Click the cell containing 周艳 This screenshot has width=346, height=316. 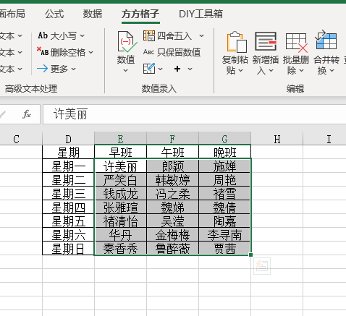224,179
